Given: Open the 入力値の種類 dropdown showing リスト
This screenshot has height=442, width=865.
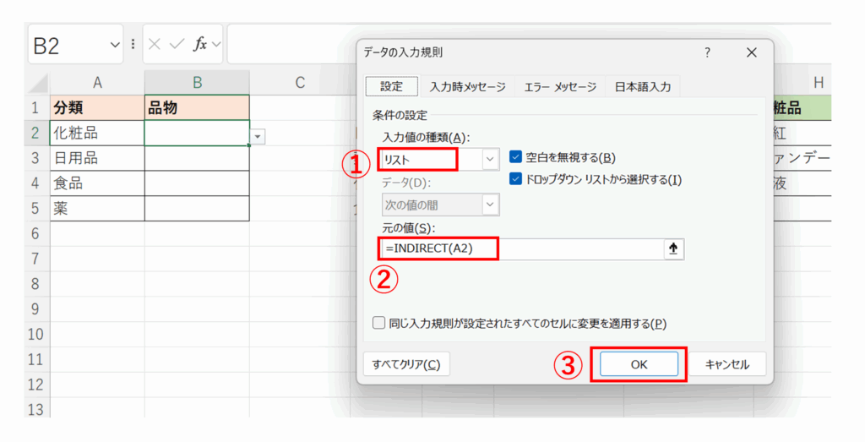Looking at the screenshot, I should tap(490, 159).
